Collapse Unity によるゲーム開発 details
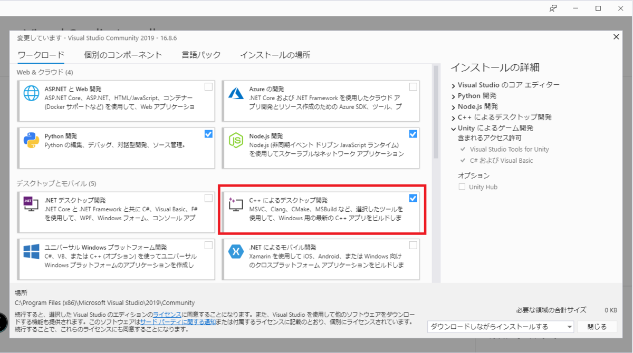The width and height of the screenshot is (633, 353). coord(453,128)
